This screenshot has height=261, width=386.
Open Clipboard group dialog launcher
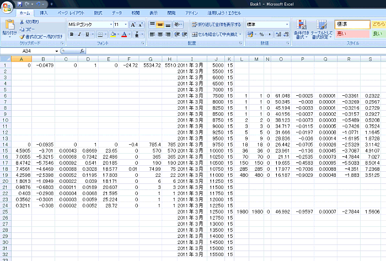[62, 44]
